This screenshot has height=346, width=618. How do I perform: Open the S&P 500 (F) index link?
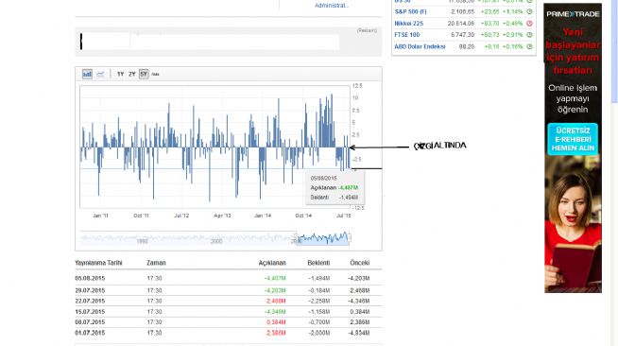(410, 12)
